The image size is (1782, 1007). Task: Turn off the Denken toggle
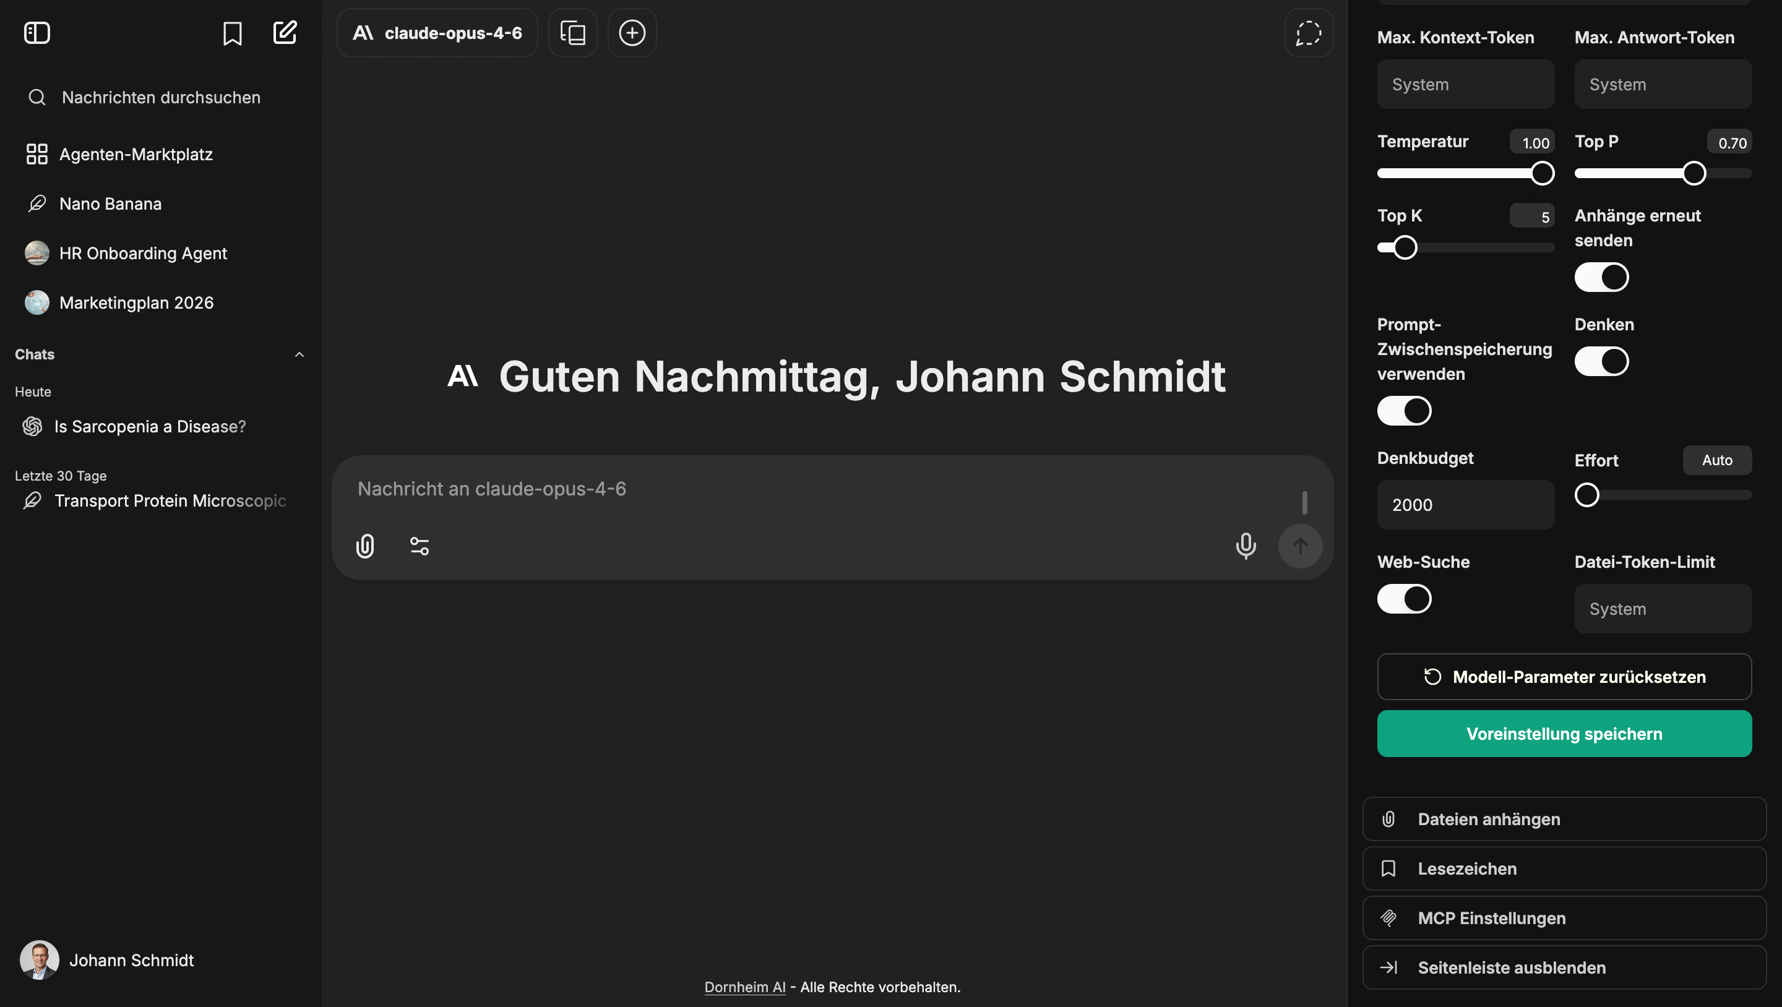tap(1603, 361)
